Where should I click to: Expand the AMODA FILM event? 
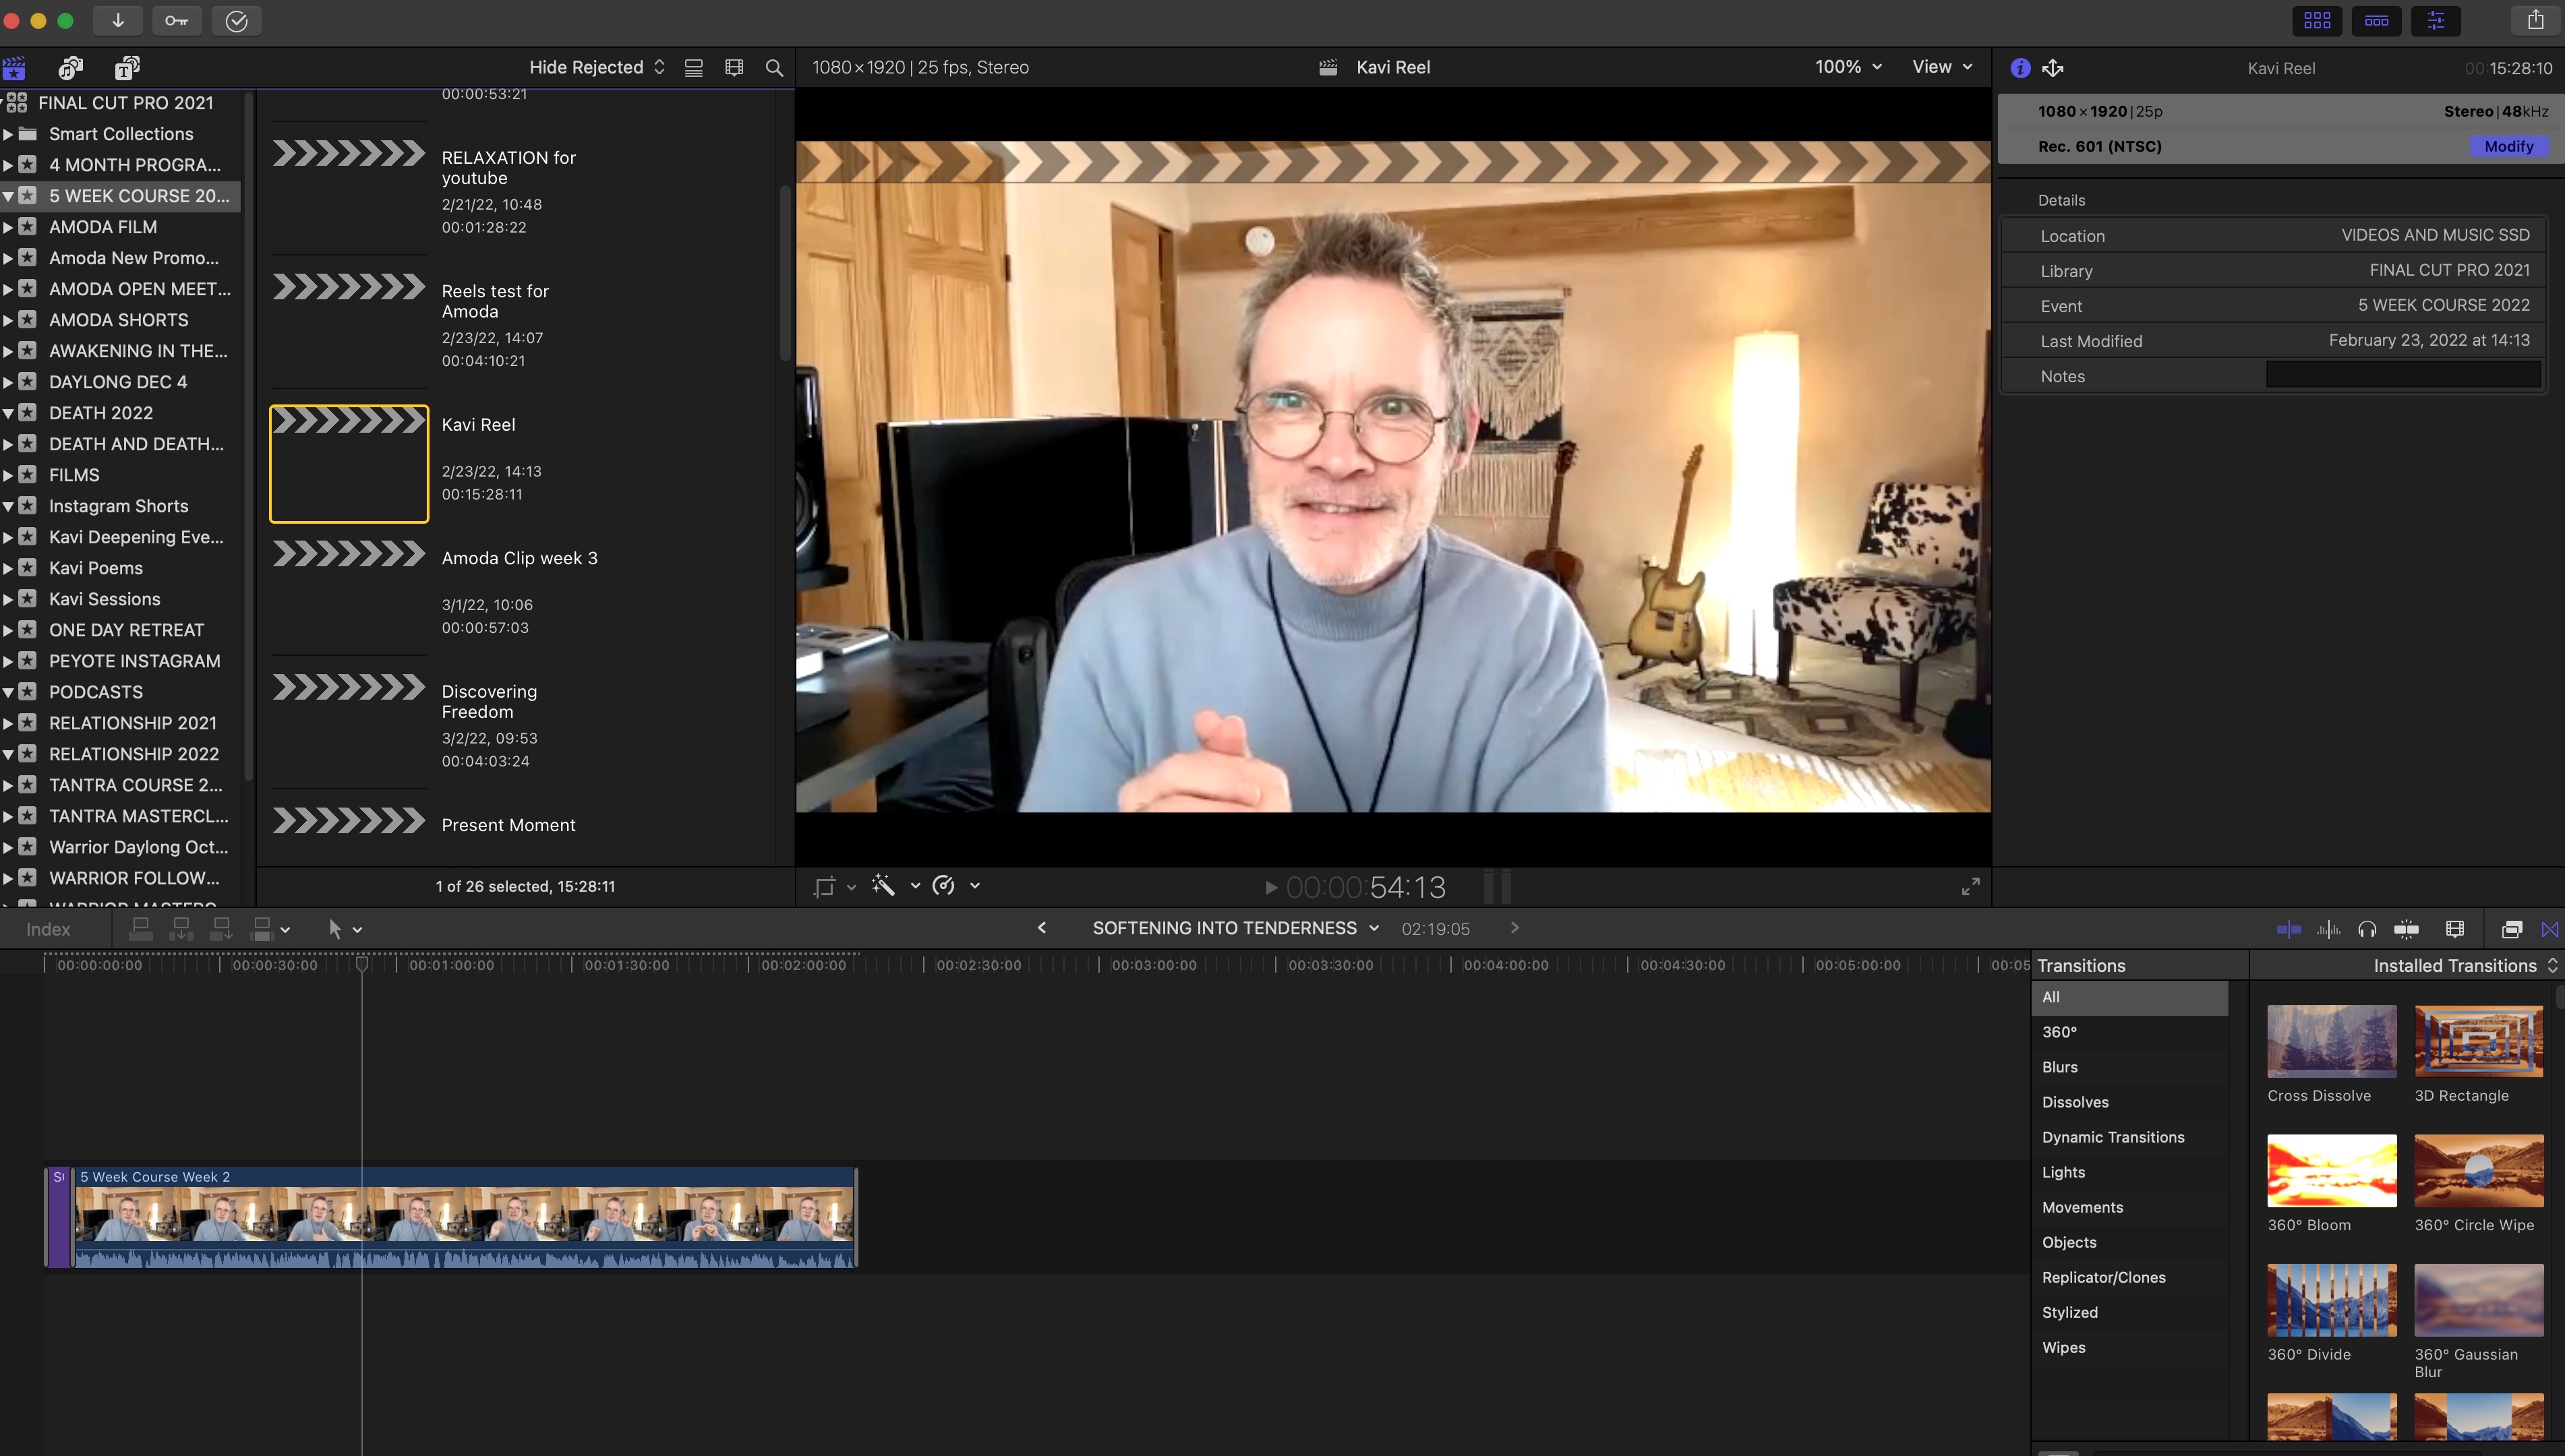8,227
